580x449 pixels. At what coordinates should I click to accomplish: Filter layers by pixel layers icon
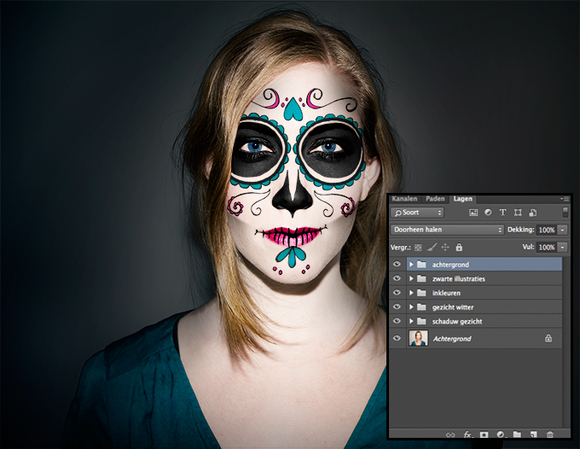pos(473,213)
